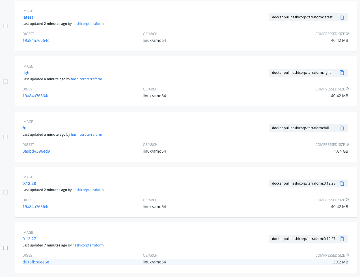The width and height of the screenshot is (360, 277).
Task: Click linux/amd64 in the 0.12.27 card
Action: pos(154,262)
